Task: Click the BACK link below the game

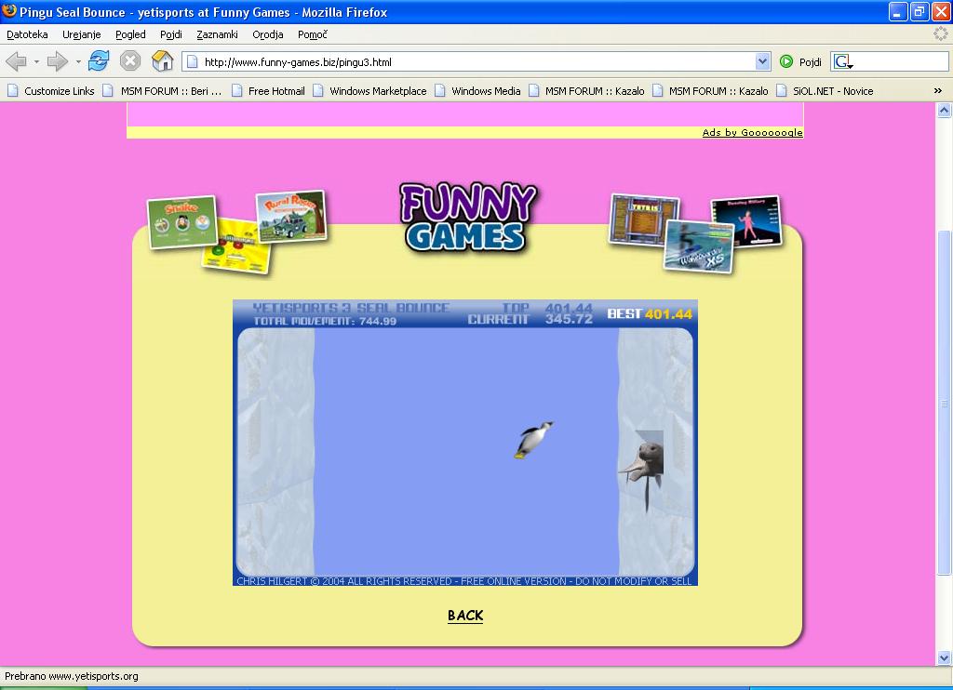Action: pos(465,616)
